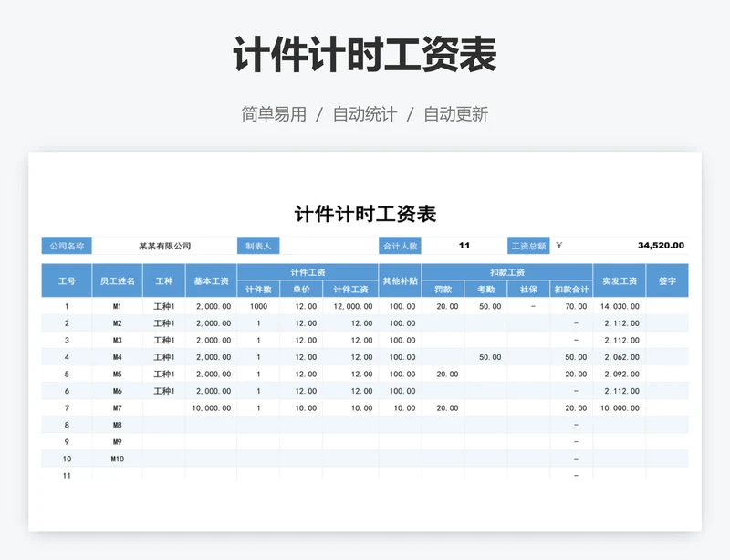
Task: Select the 制表人 label cell
Action: coord(258,246)
